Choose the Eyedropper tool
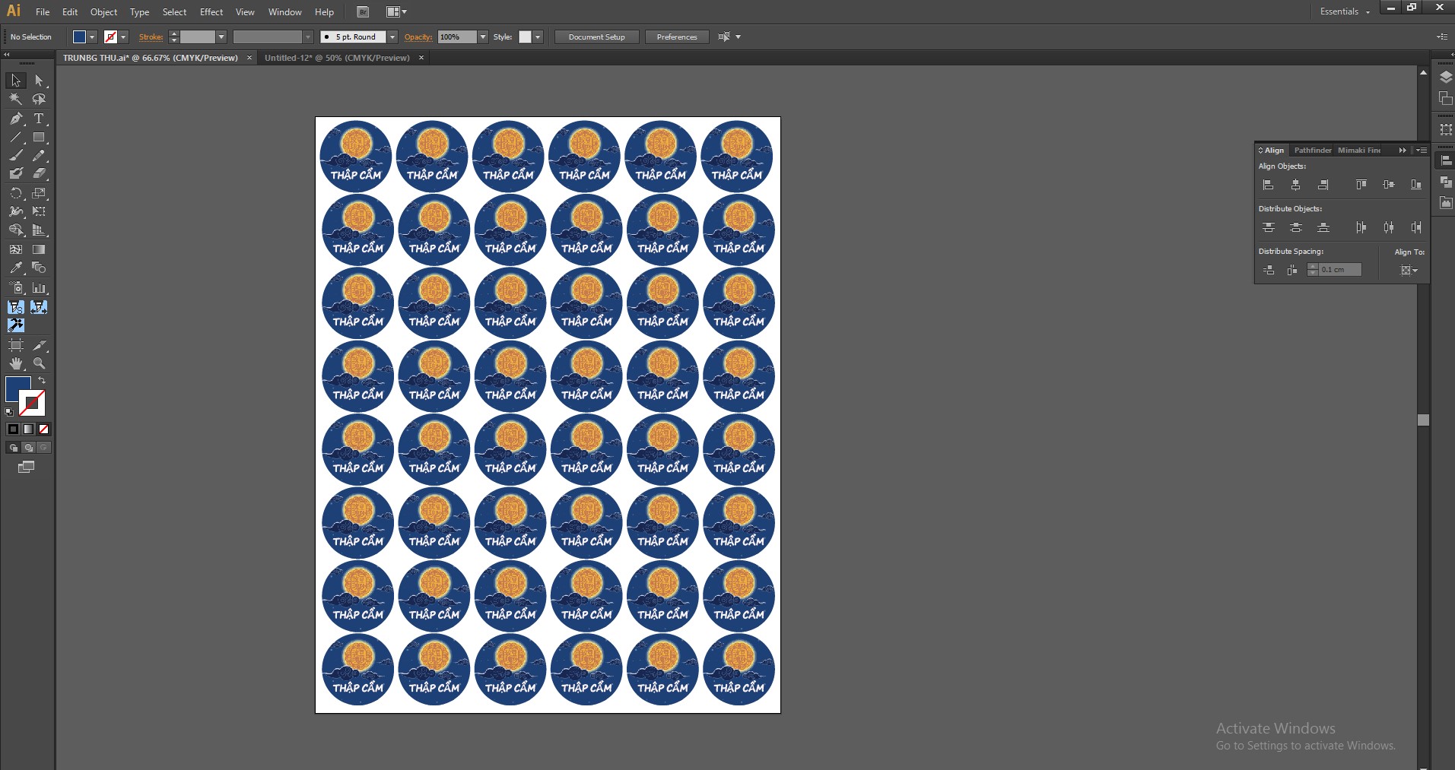Viewport: 1455px width, 770px height. [16, 268]
